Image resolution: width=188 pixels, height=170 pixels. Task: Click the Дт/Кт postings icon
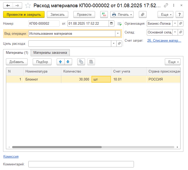point(104,14)
